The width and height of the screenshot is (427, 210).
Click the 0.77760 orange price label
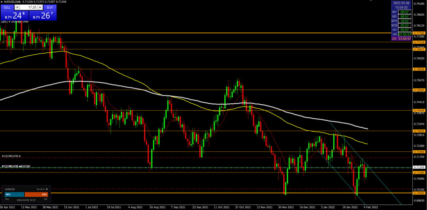[x=419, y=33]
